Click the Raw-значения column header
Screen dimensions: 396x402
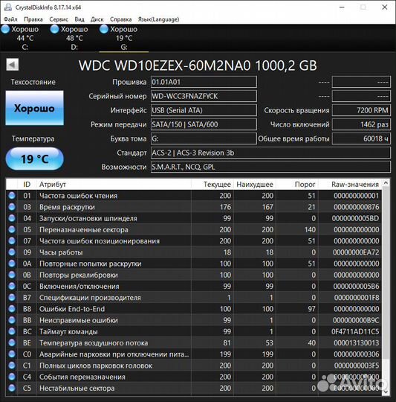tap(350, 185)
